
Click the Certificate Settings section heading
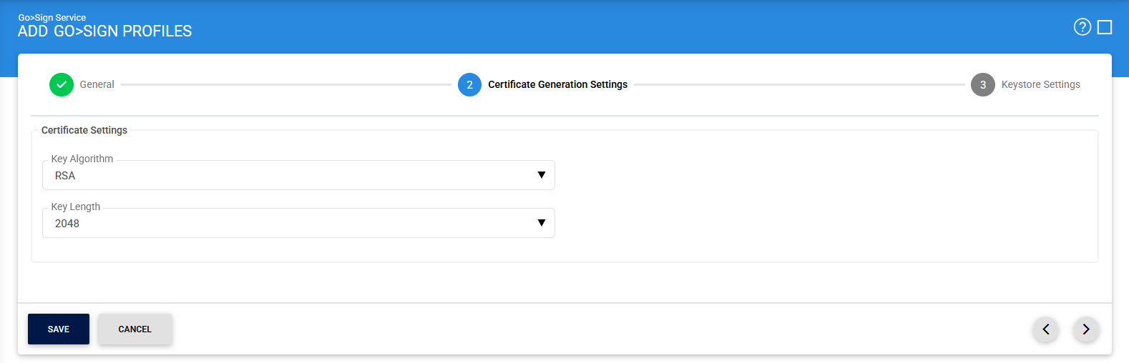point(84,130)
